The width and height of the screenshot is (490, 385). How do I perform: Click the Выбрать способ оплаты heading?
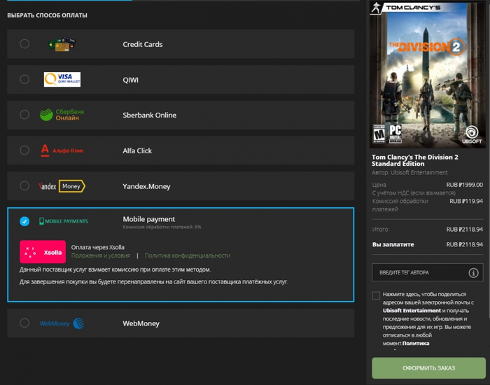coord(47,15)
